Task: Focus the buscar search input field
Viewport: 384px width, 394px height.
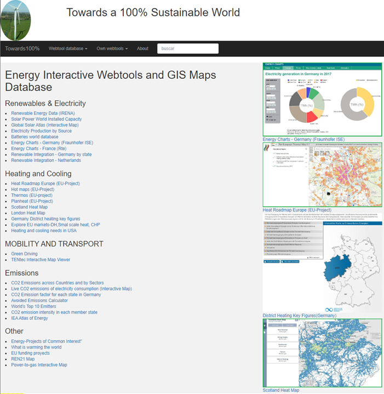Action: tap(187, 48)
